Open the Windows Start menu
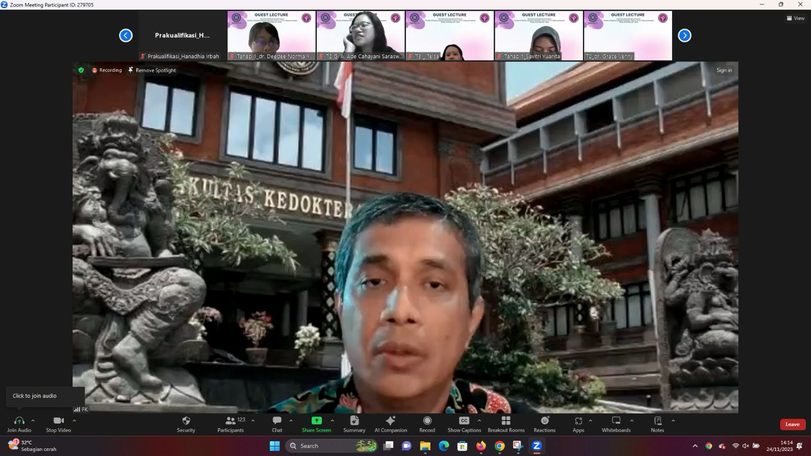811x456 pixels. tap(275, 446)
